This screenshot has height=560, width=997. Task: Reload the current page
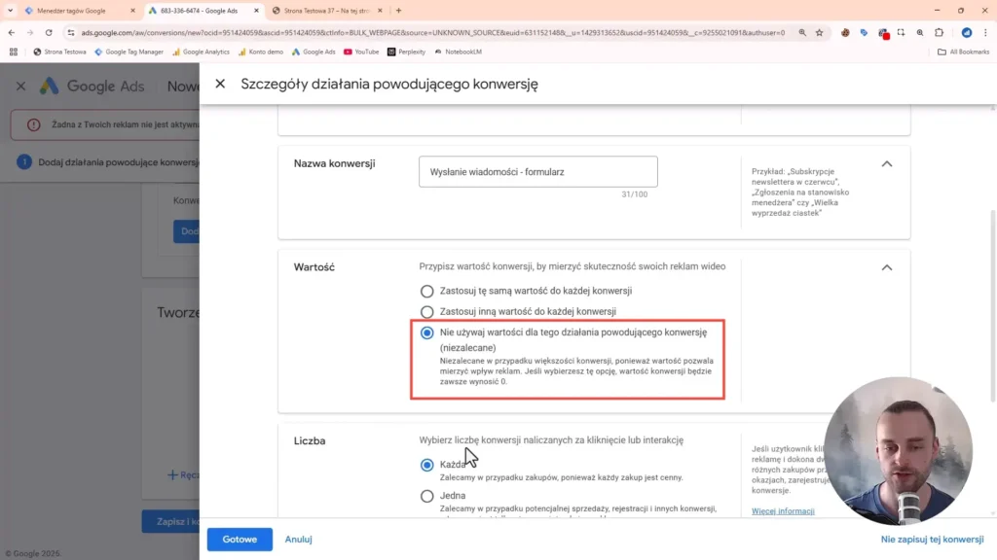point(49,32)
